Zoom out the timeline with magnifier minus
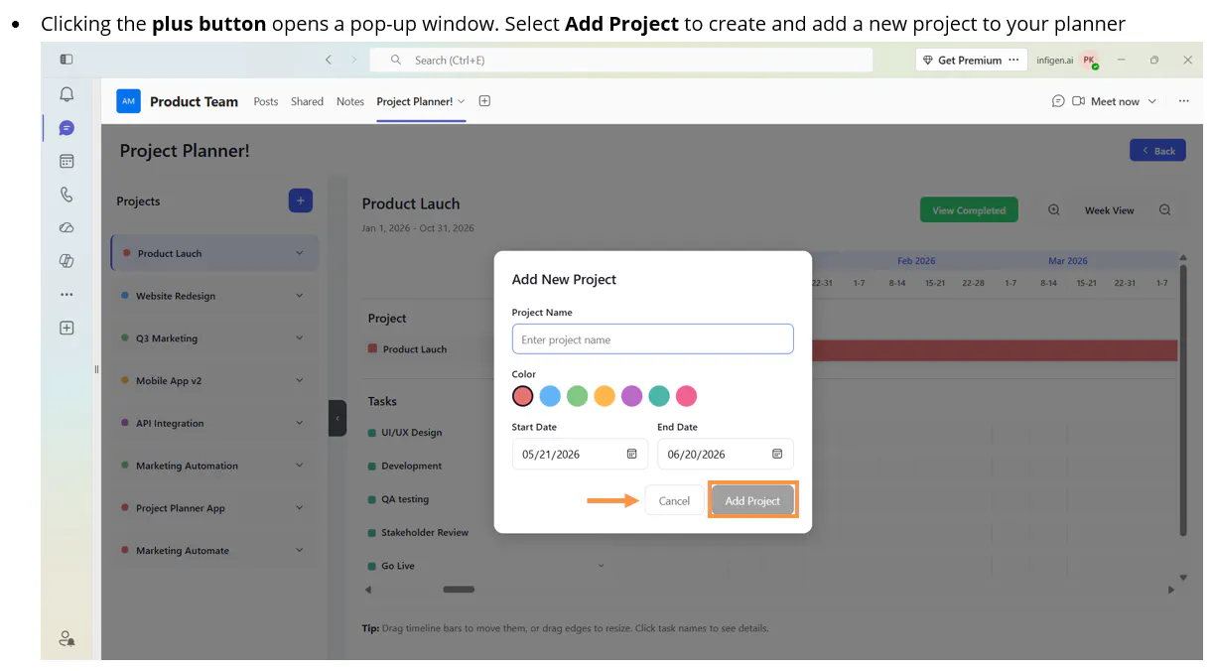Screen dimensions: 1213x671 coord(1165,209)
